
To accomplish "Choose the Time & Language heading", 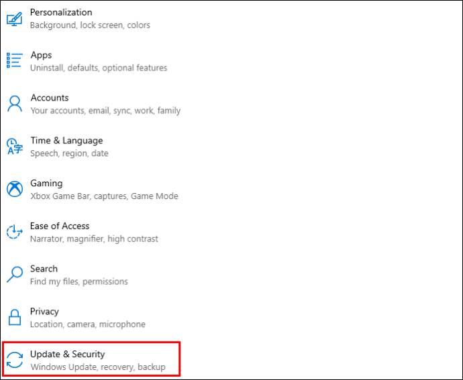I will coord(66,141).
